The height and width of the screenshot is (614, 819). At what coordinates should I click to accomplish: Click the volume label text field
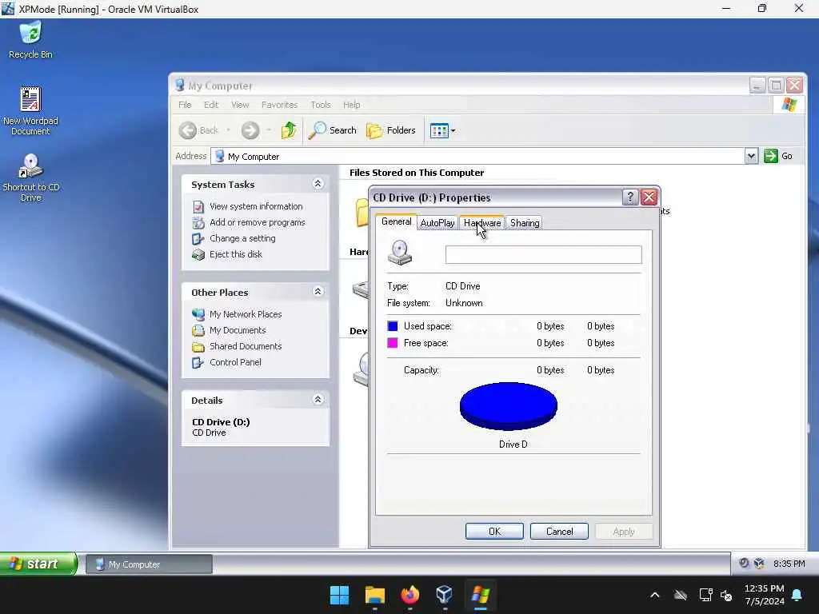point(543,255)
